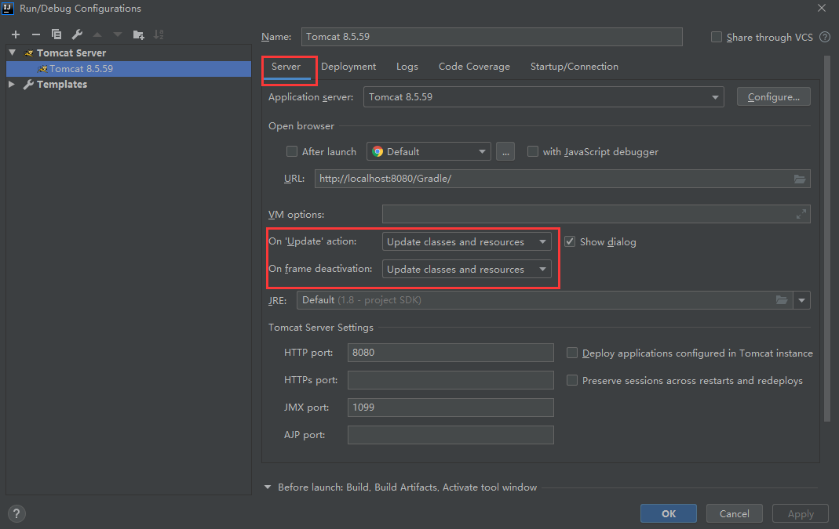Open dialog help question mark button

[x=16, y=513]
